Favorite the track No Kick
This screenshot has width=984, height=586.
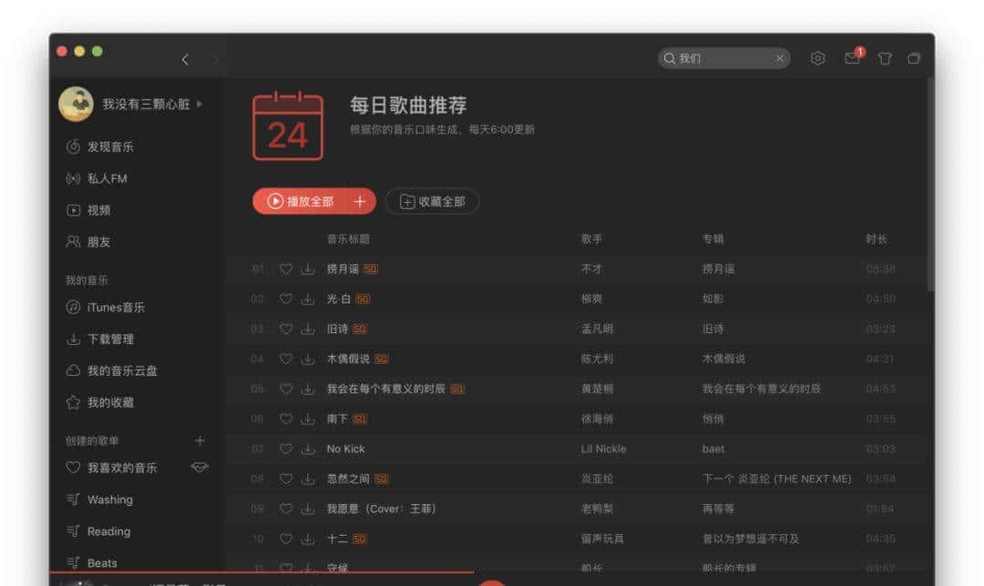tap(285, 449)
